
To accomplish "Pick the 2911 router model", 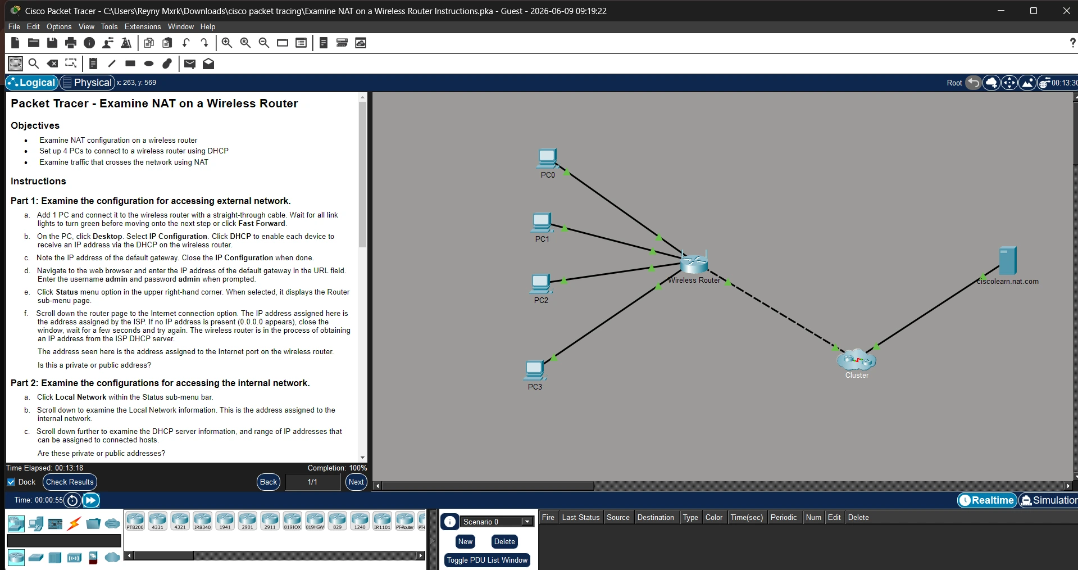I will click(x=270, y=521).
